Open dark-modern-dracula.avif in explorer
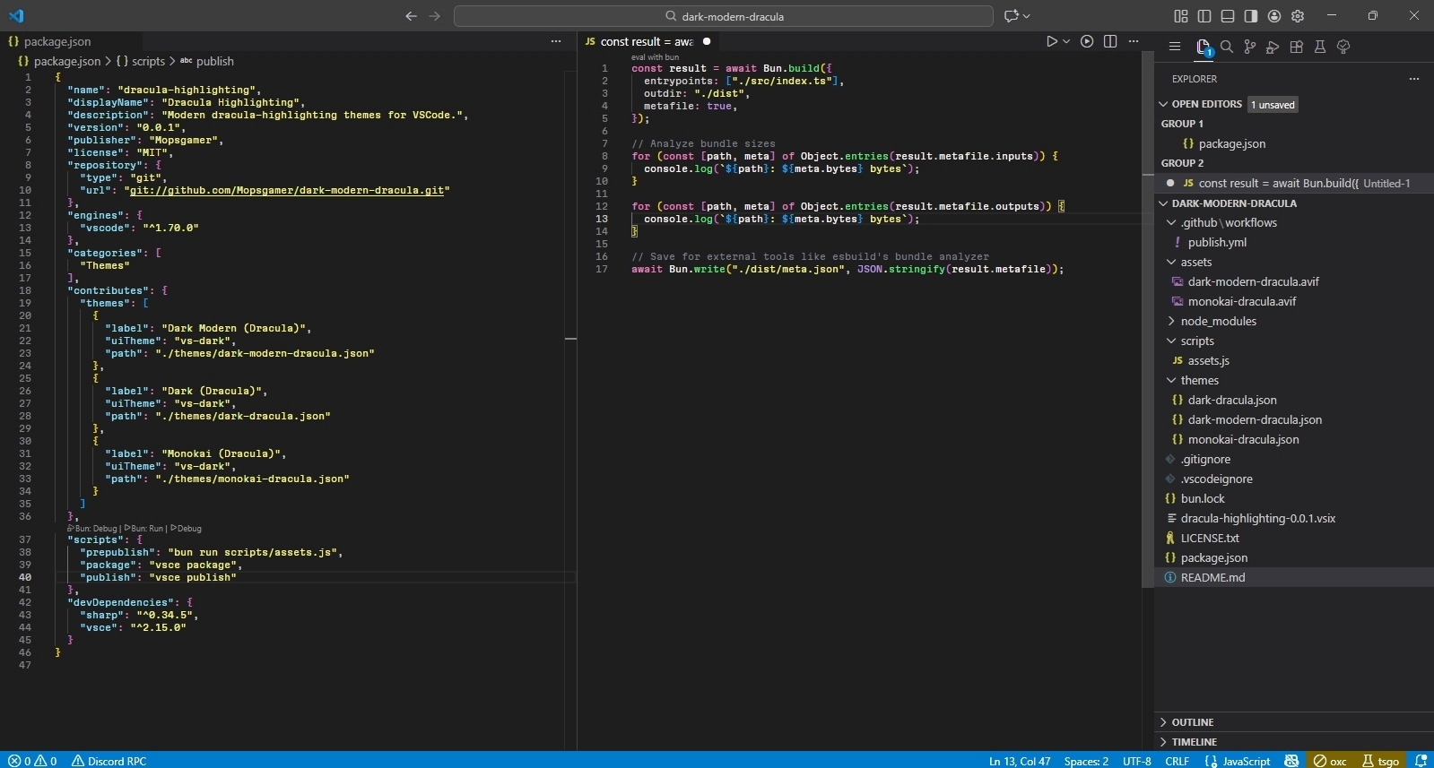1434x768 pixels. point(1293,281)
